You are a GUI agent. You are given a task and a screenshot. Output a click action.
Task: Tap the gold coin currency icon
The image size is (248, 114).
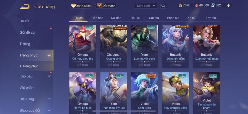(181, 5)
